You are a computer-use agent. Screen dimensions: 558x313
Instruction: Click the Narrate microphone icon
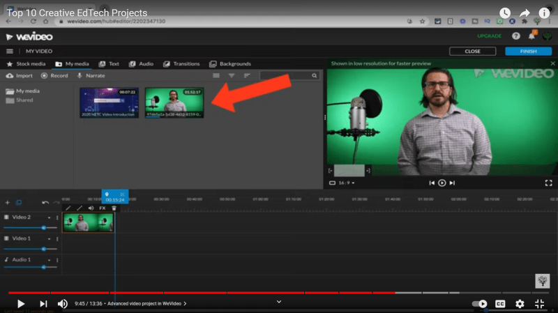tap(91, 75)
